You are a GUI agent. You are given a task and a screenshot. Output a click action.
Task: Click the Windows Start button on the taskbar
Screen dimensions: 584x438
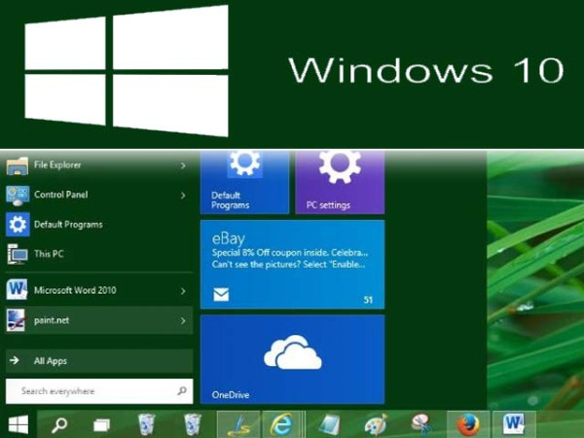tap(18, 423)
